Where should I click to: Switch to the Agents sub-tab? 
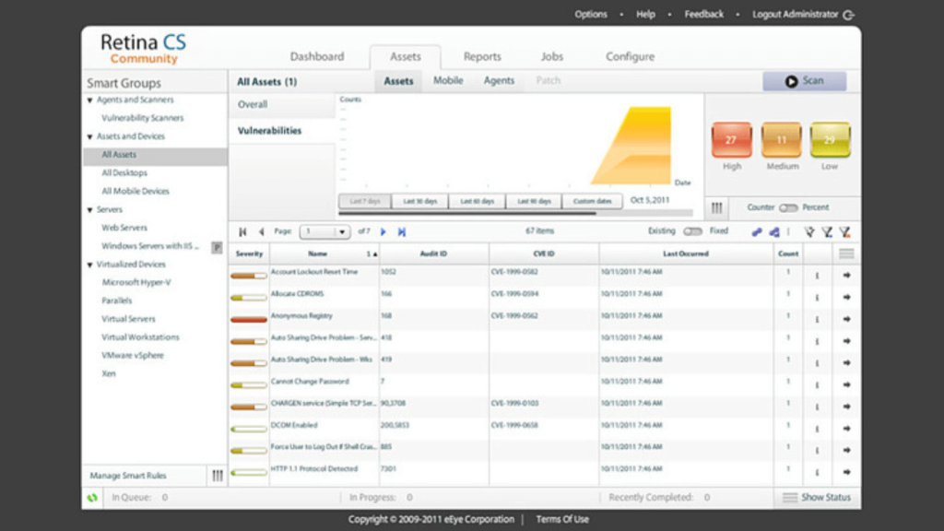(x=499, y=81)
